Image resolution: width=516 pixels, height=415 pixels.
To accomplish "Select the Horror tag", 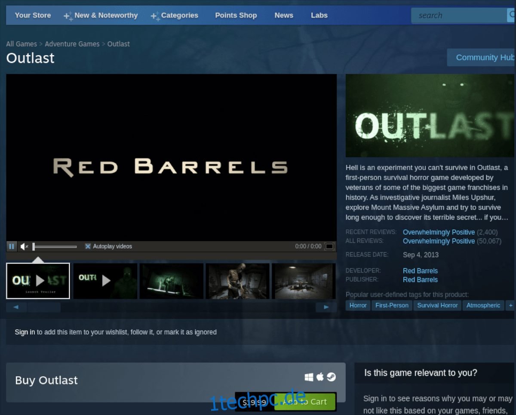I will coord(358,305).
